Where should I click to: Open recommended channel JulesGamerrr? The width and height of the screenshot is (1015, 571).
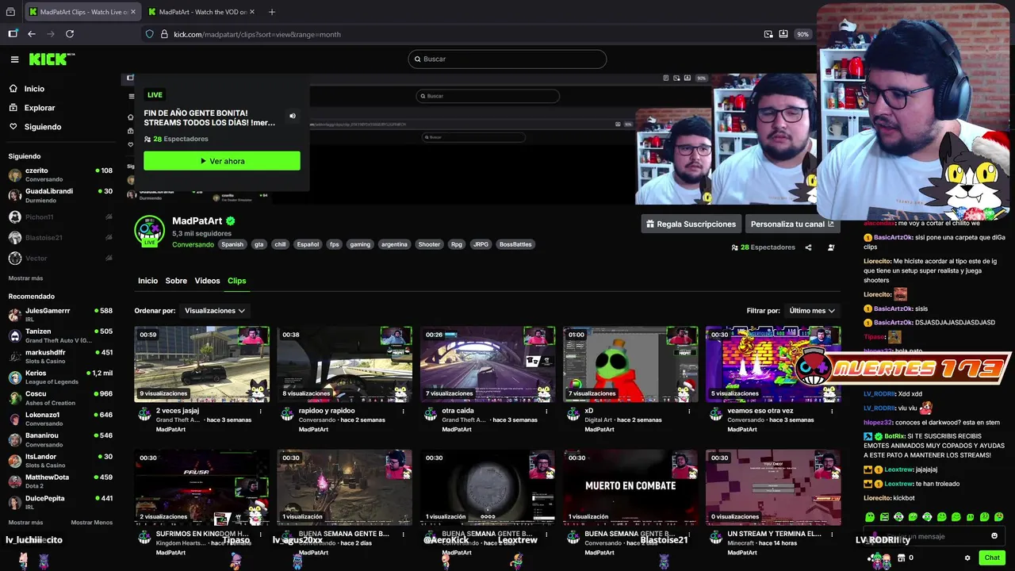(60, 315)
